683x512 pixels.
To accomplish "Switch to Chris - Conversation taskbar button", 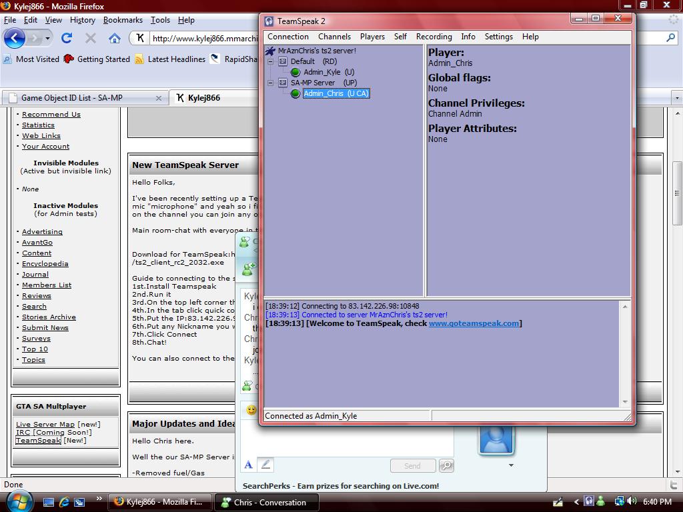I will 267,502.
